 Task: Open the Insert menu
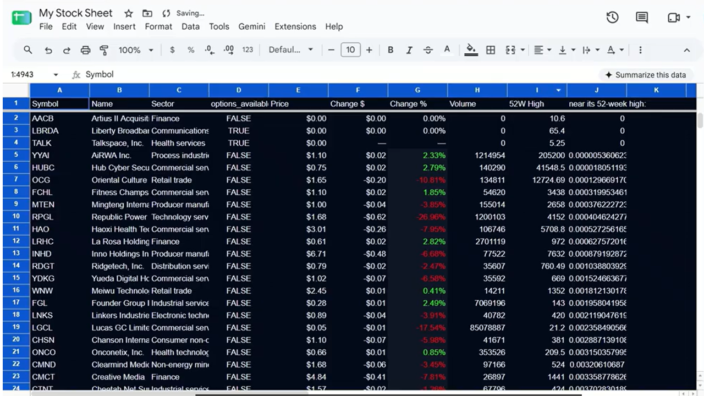(x=124, y=26)
